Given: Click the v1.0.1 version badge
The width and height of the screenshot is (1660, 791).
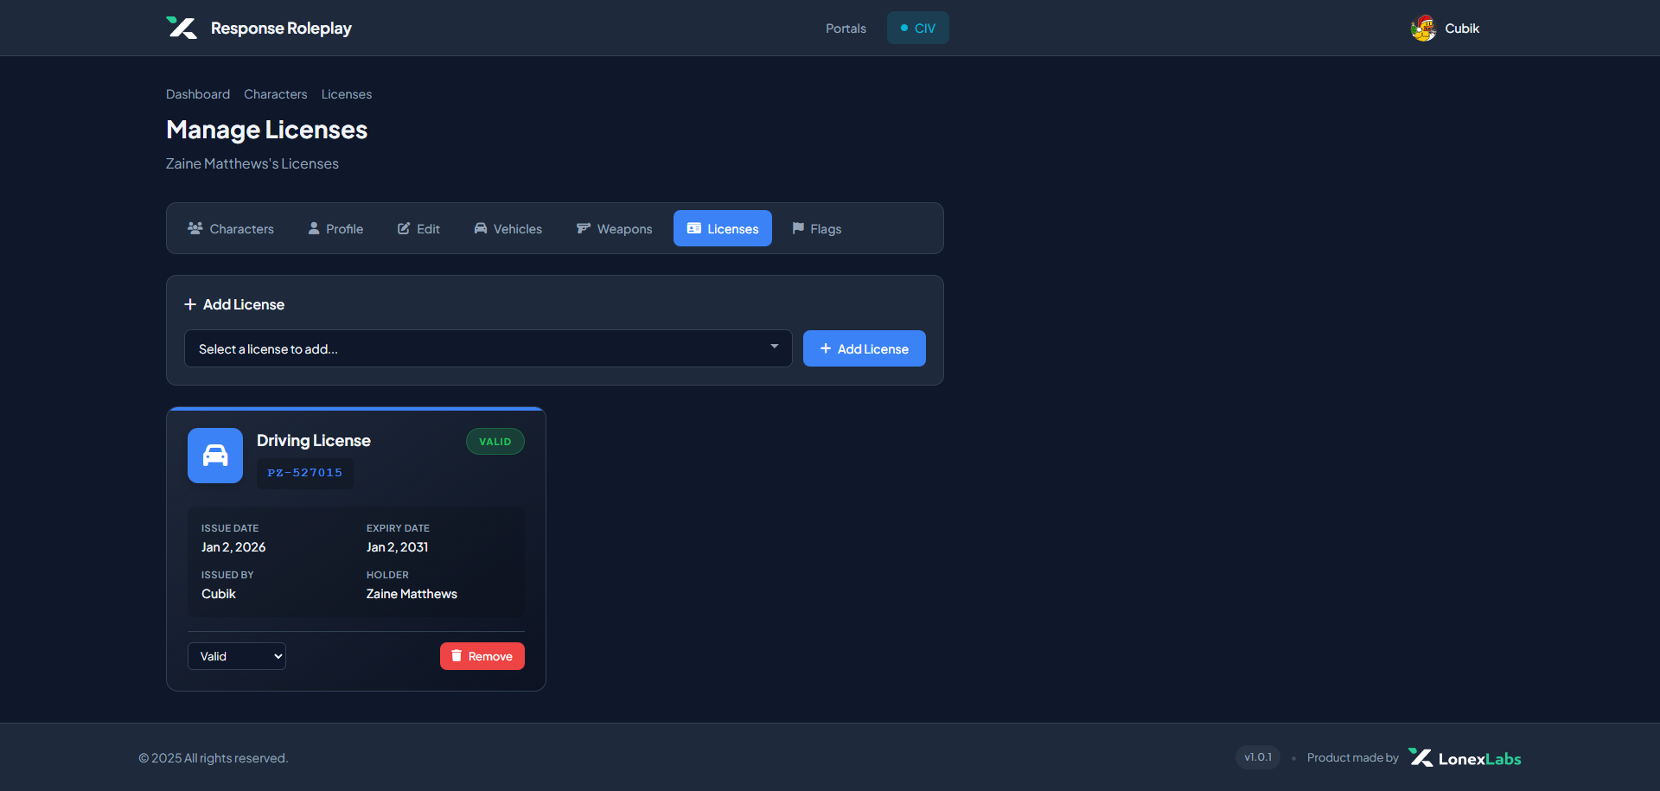Looking at the screenshot, I should click(x=1258, y=757).
